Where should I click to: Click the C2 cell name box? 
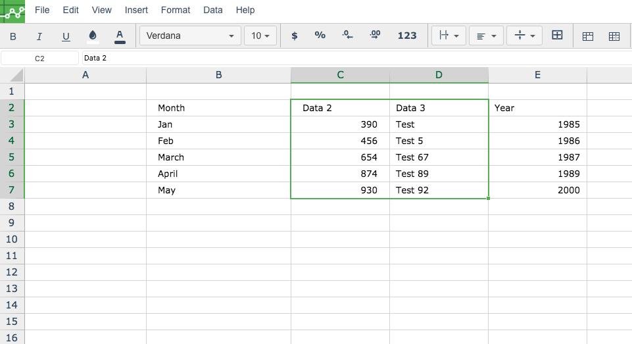coord(39,58)
